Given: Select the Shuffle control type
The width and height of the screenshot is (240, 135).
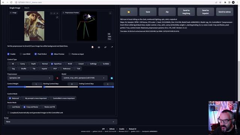Looking at the screenshot, I should (22, 69).
